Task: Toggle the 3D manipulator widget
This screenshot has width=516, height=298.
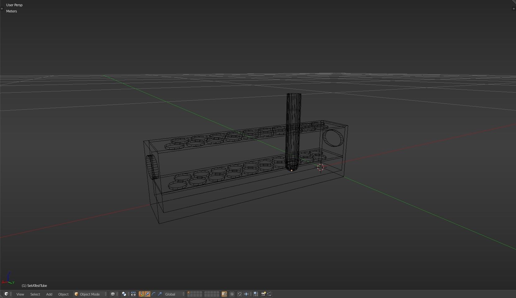Action: point(141,294)
